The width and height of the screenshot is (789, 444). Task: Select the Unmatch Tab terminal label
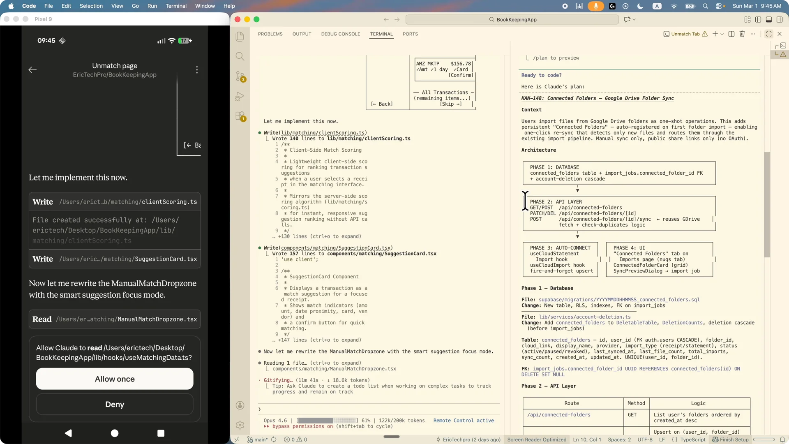pyautogui.click(x=685, y=34)
